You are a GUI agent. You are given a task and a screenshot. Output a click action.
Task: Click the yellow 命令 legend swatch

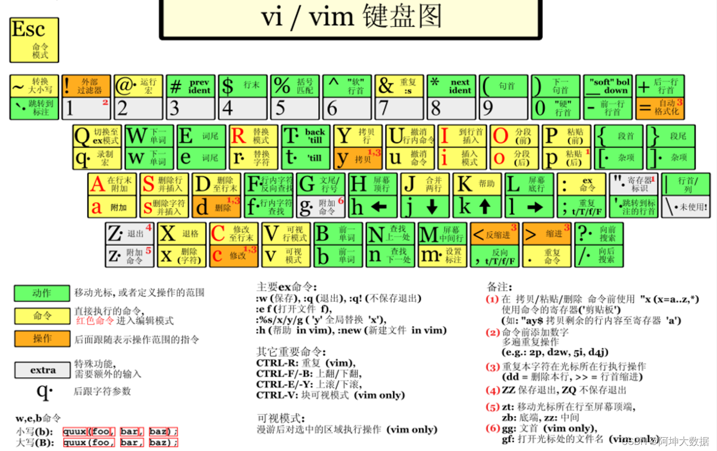(x=42, y=316)
